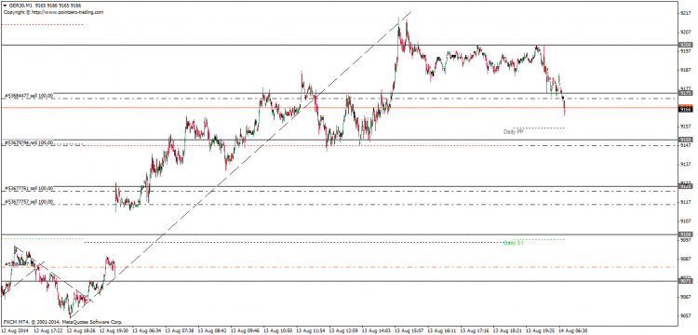Click the 9057 value on price axis
698x335 pixels.
point(686,316)
